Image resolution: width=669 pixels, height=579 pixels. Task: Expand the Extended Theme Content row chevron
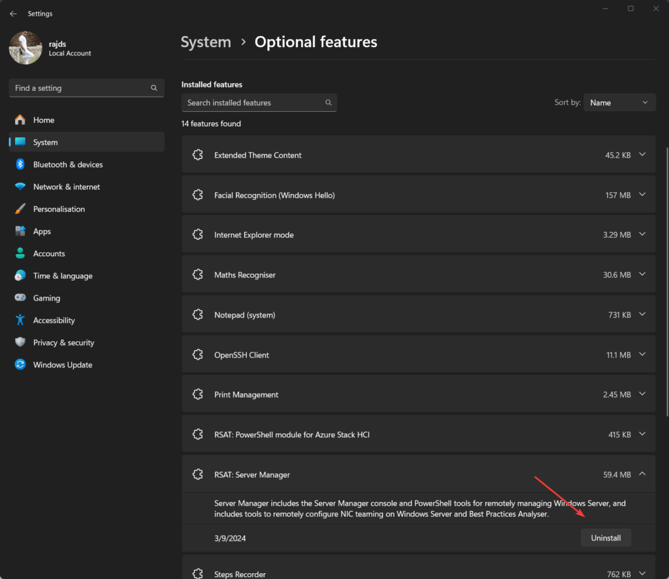click(x=642, y=154)
